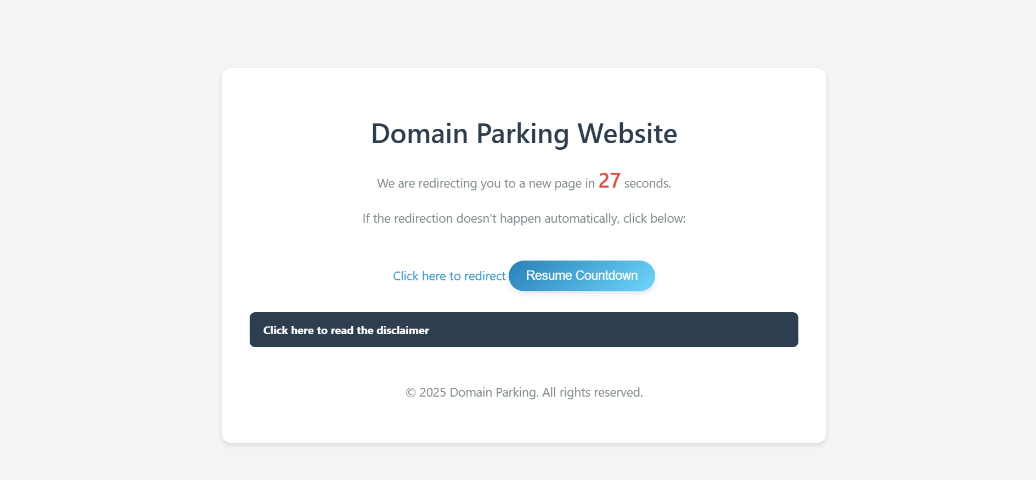1036x480 pixels.
Task: Click 'If the redirection doesn't happen' text
Action: [x=524, y=218]
